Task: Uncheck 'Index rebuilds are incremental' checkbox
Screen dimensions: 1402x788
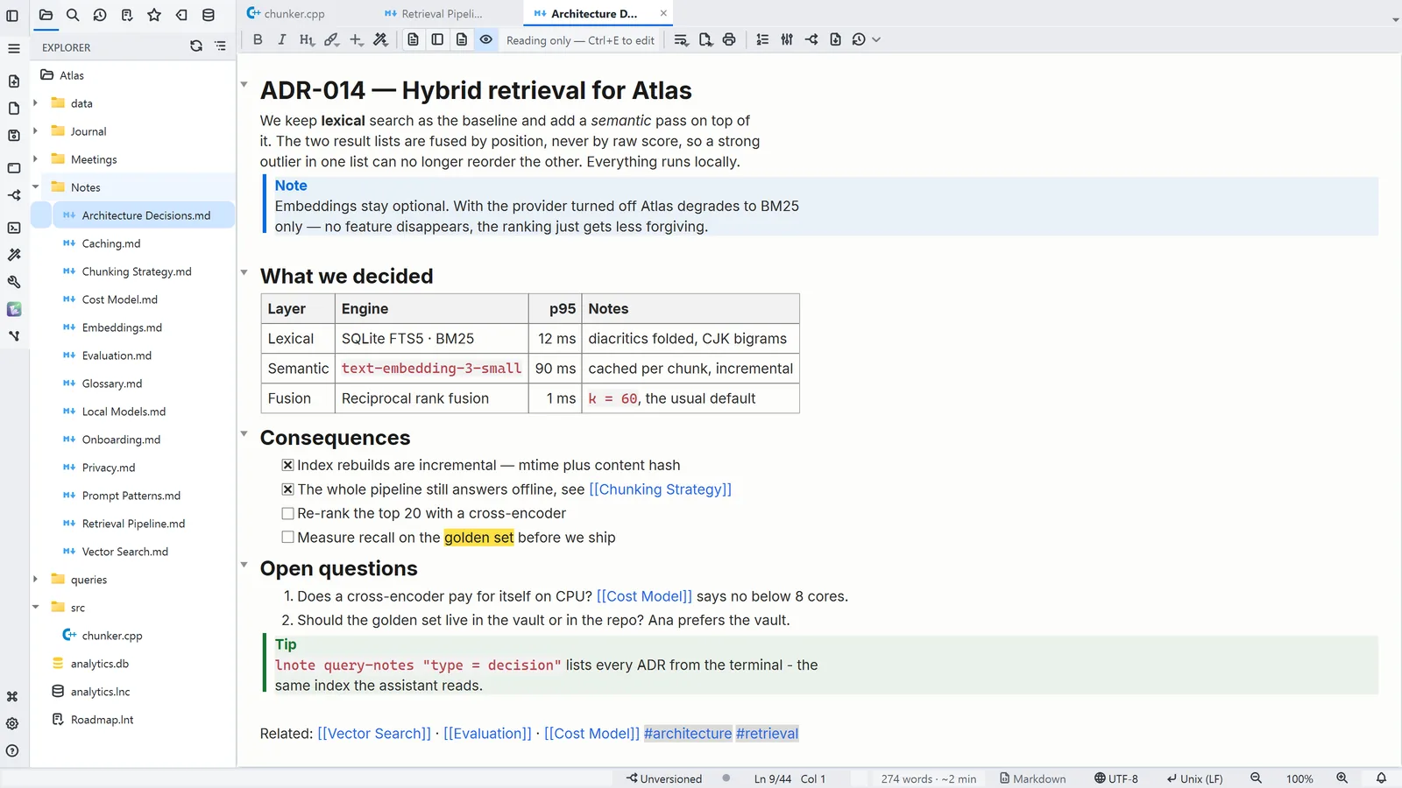Action: (x=287, y=465)
